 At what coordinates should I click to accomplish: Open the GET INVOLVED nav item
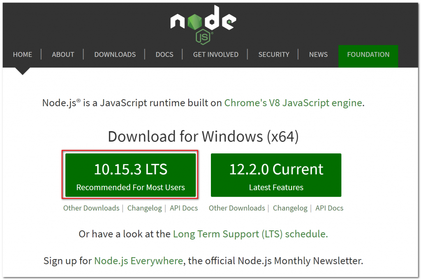[x=215, y=55]
